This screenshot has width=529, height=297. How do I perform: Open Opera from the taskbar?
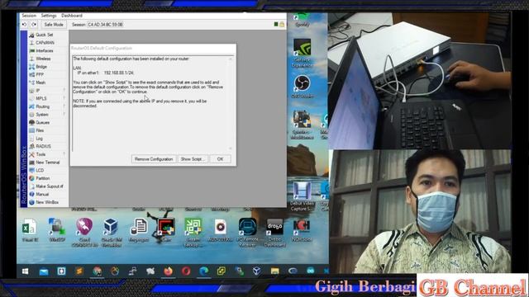click(186, 271)
